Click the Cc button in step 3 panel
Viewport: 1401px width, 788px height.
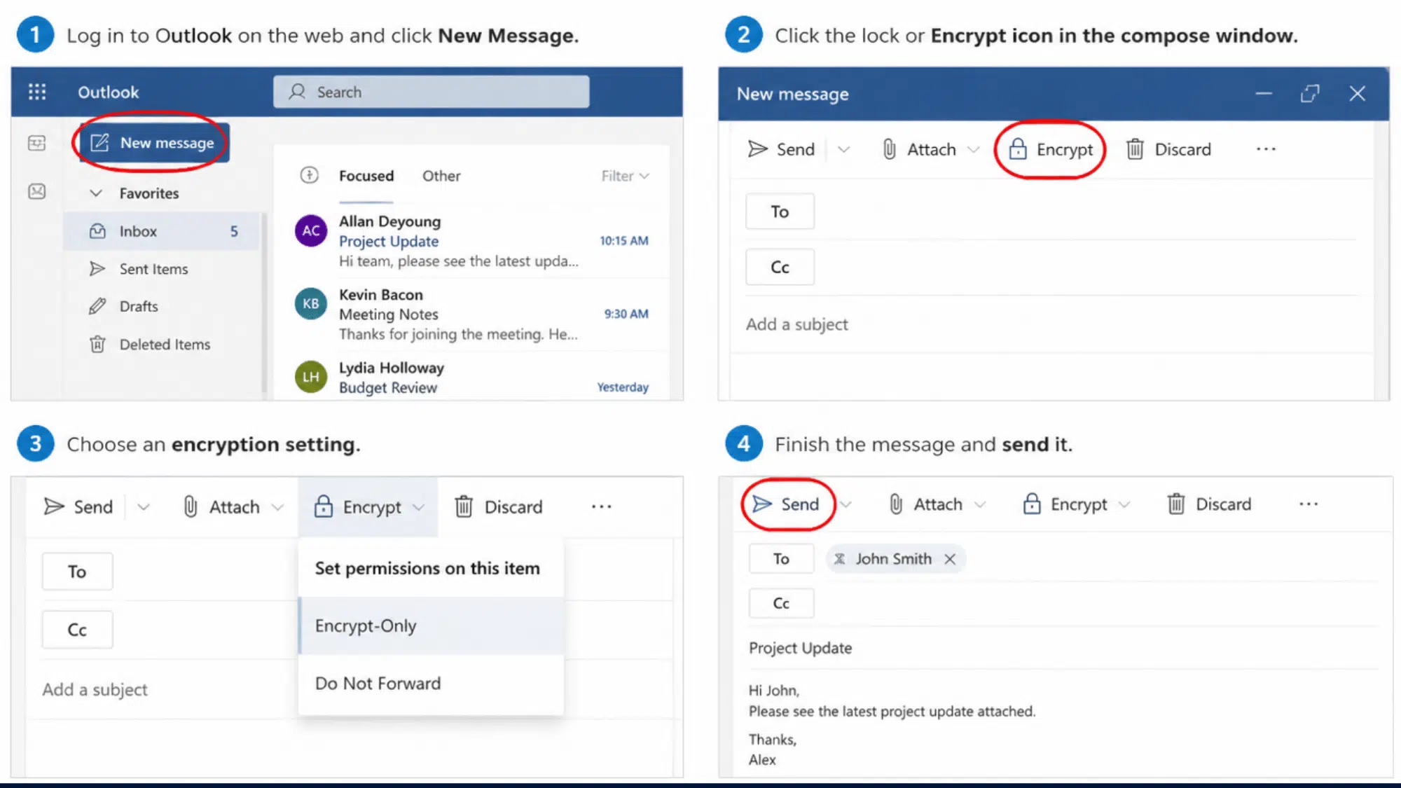(77, 630)
